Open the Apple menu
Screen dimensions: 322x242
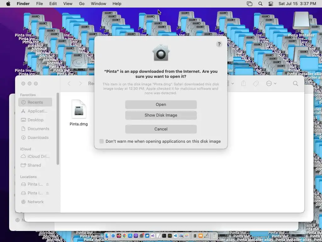(8, 4)
